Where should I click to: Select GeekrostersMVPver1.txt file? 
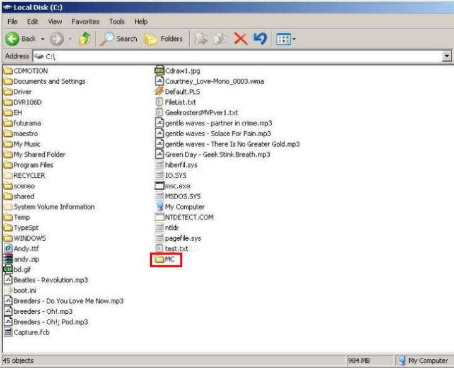tap(196, 113)
